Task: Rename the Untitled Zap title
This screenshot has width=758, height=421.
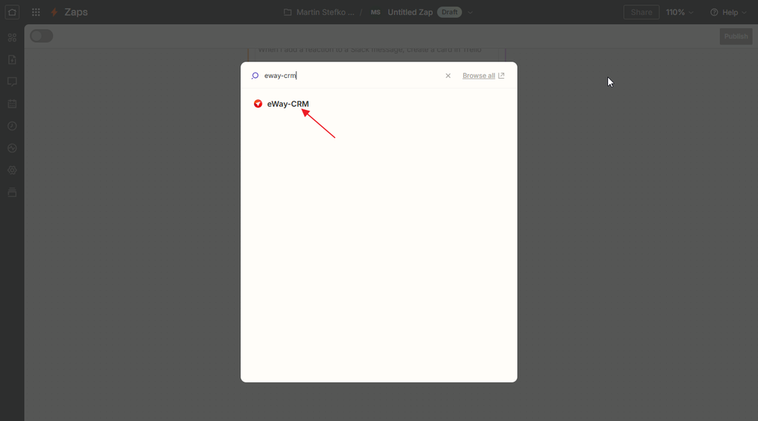Action: [x=410, y=12]
